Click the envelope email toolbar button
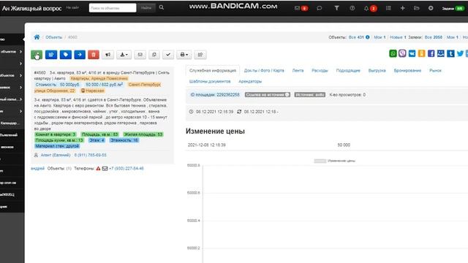The image size is (468, 263). click(140, 55)
